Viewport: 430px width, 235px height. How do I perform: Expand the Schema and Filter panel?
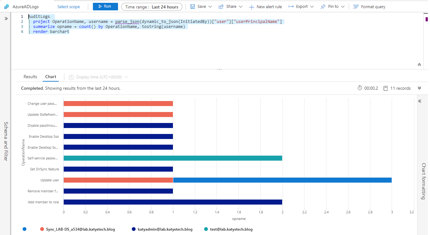point(6,19)
